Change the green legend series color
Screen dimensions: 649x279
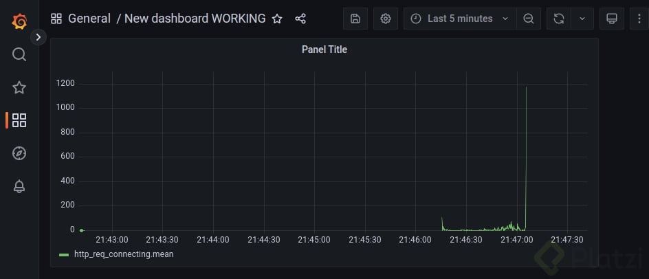64,255
